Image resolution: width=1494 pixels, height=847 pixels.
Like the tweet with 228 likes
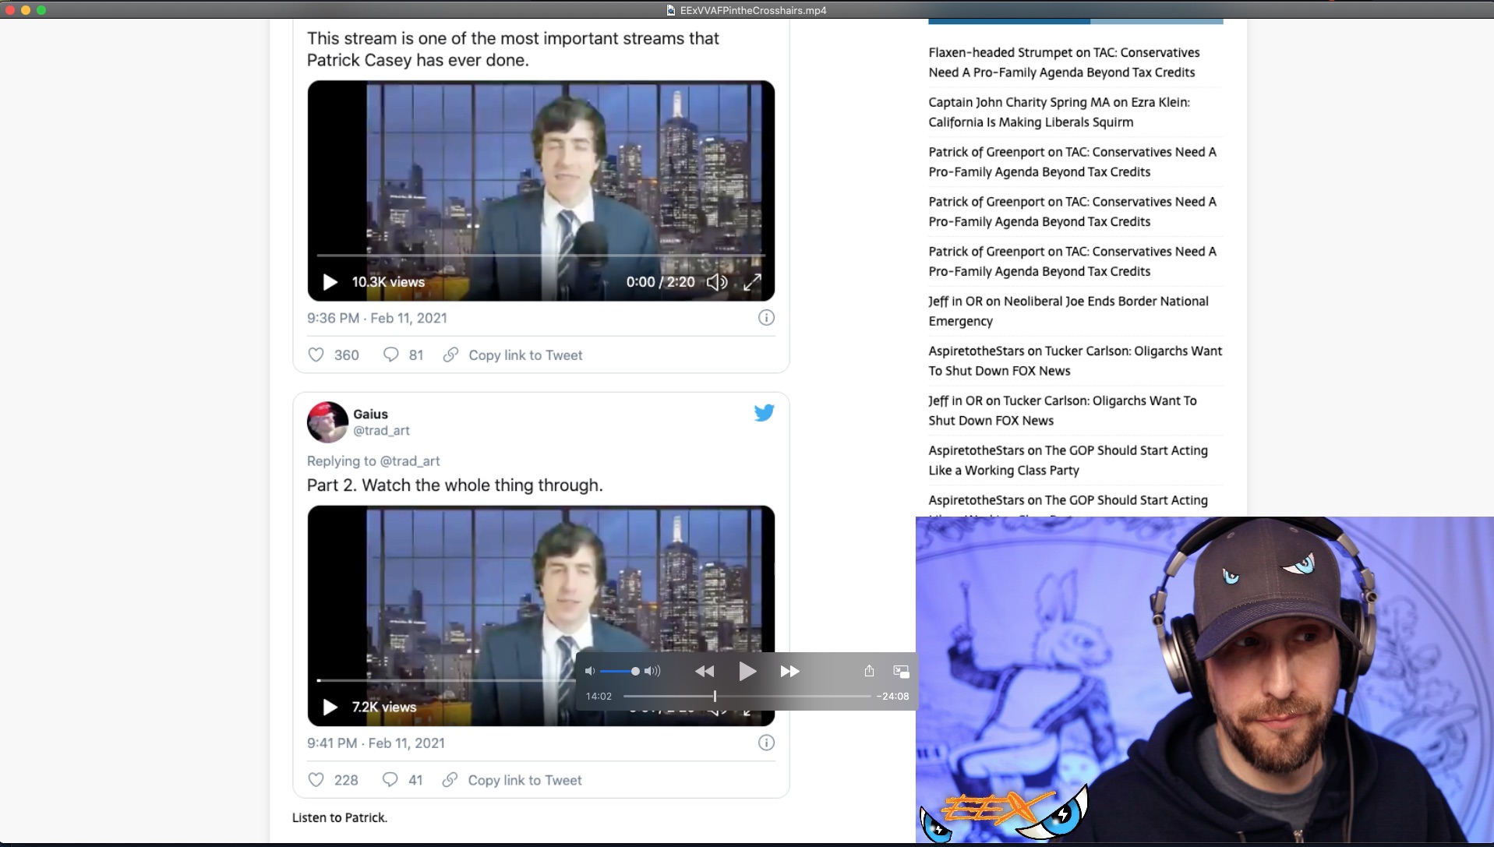[316, 780]
